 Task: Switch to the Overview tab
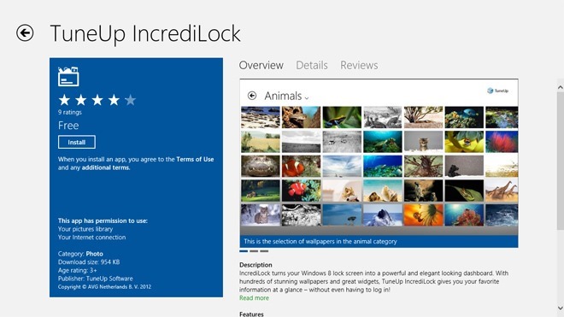coord(261,65)
